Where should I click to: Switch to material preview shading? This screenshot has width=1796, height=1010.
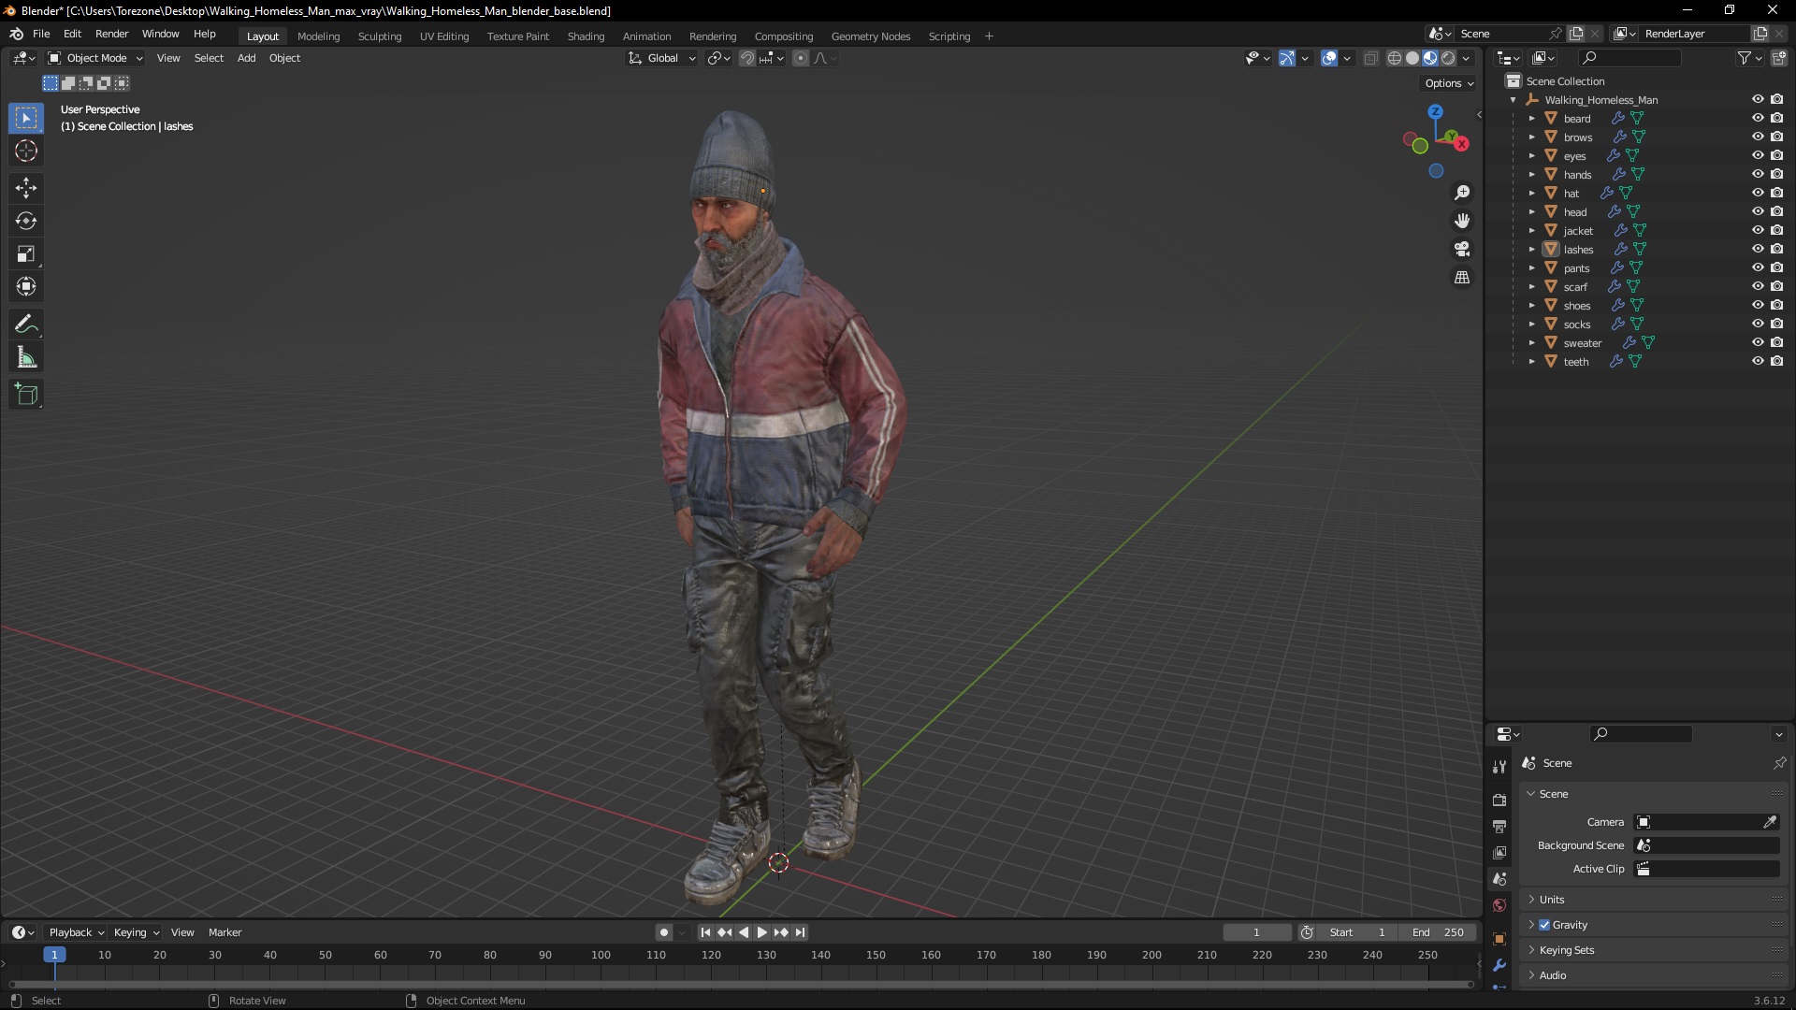coord(1430,58)
